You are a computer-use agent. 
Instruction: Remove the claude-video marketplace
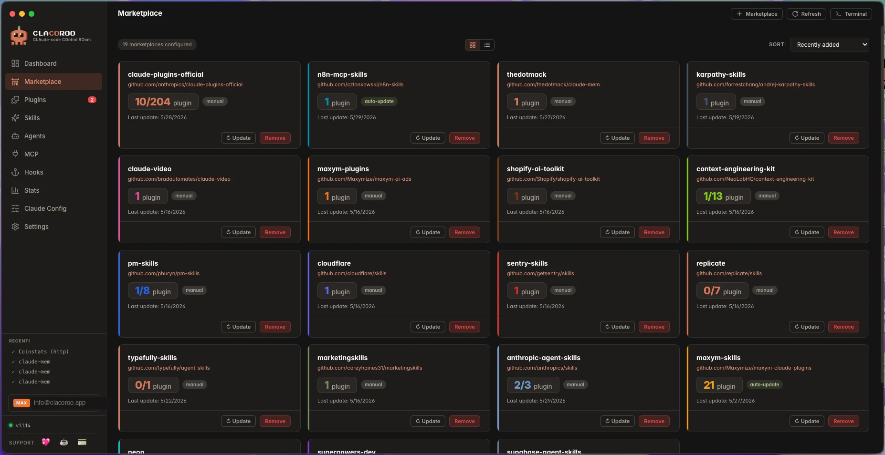click(x=275, y=232)
